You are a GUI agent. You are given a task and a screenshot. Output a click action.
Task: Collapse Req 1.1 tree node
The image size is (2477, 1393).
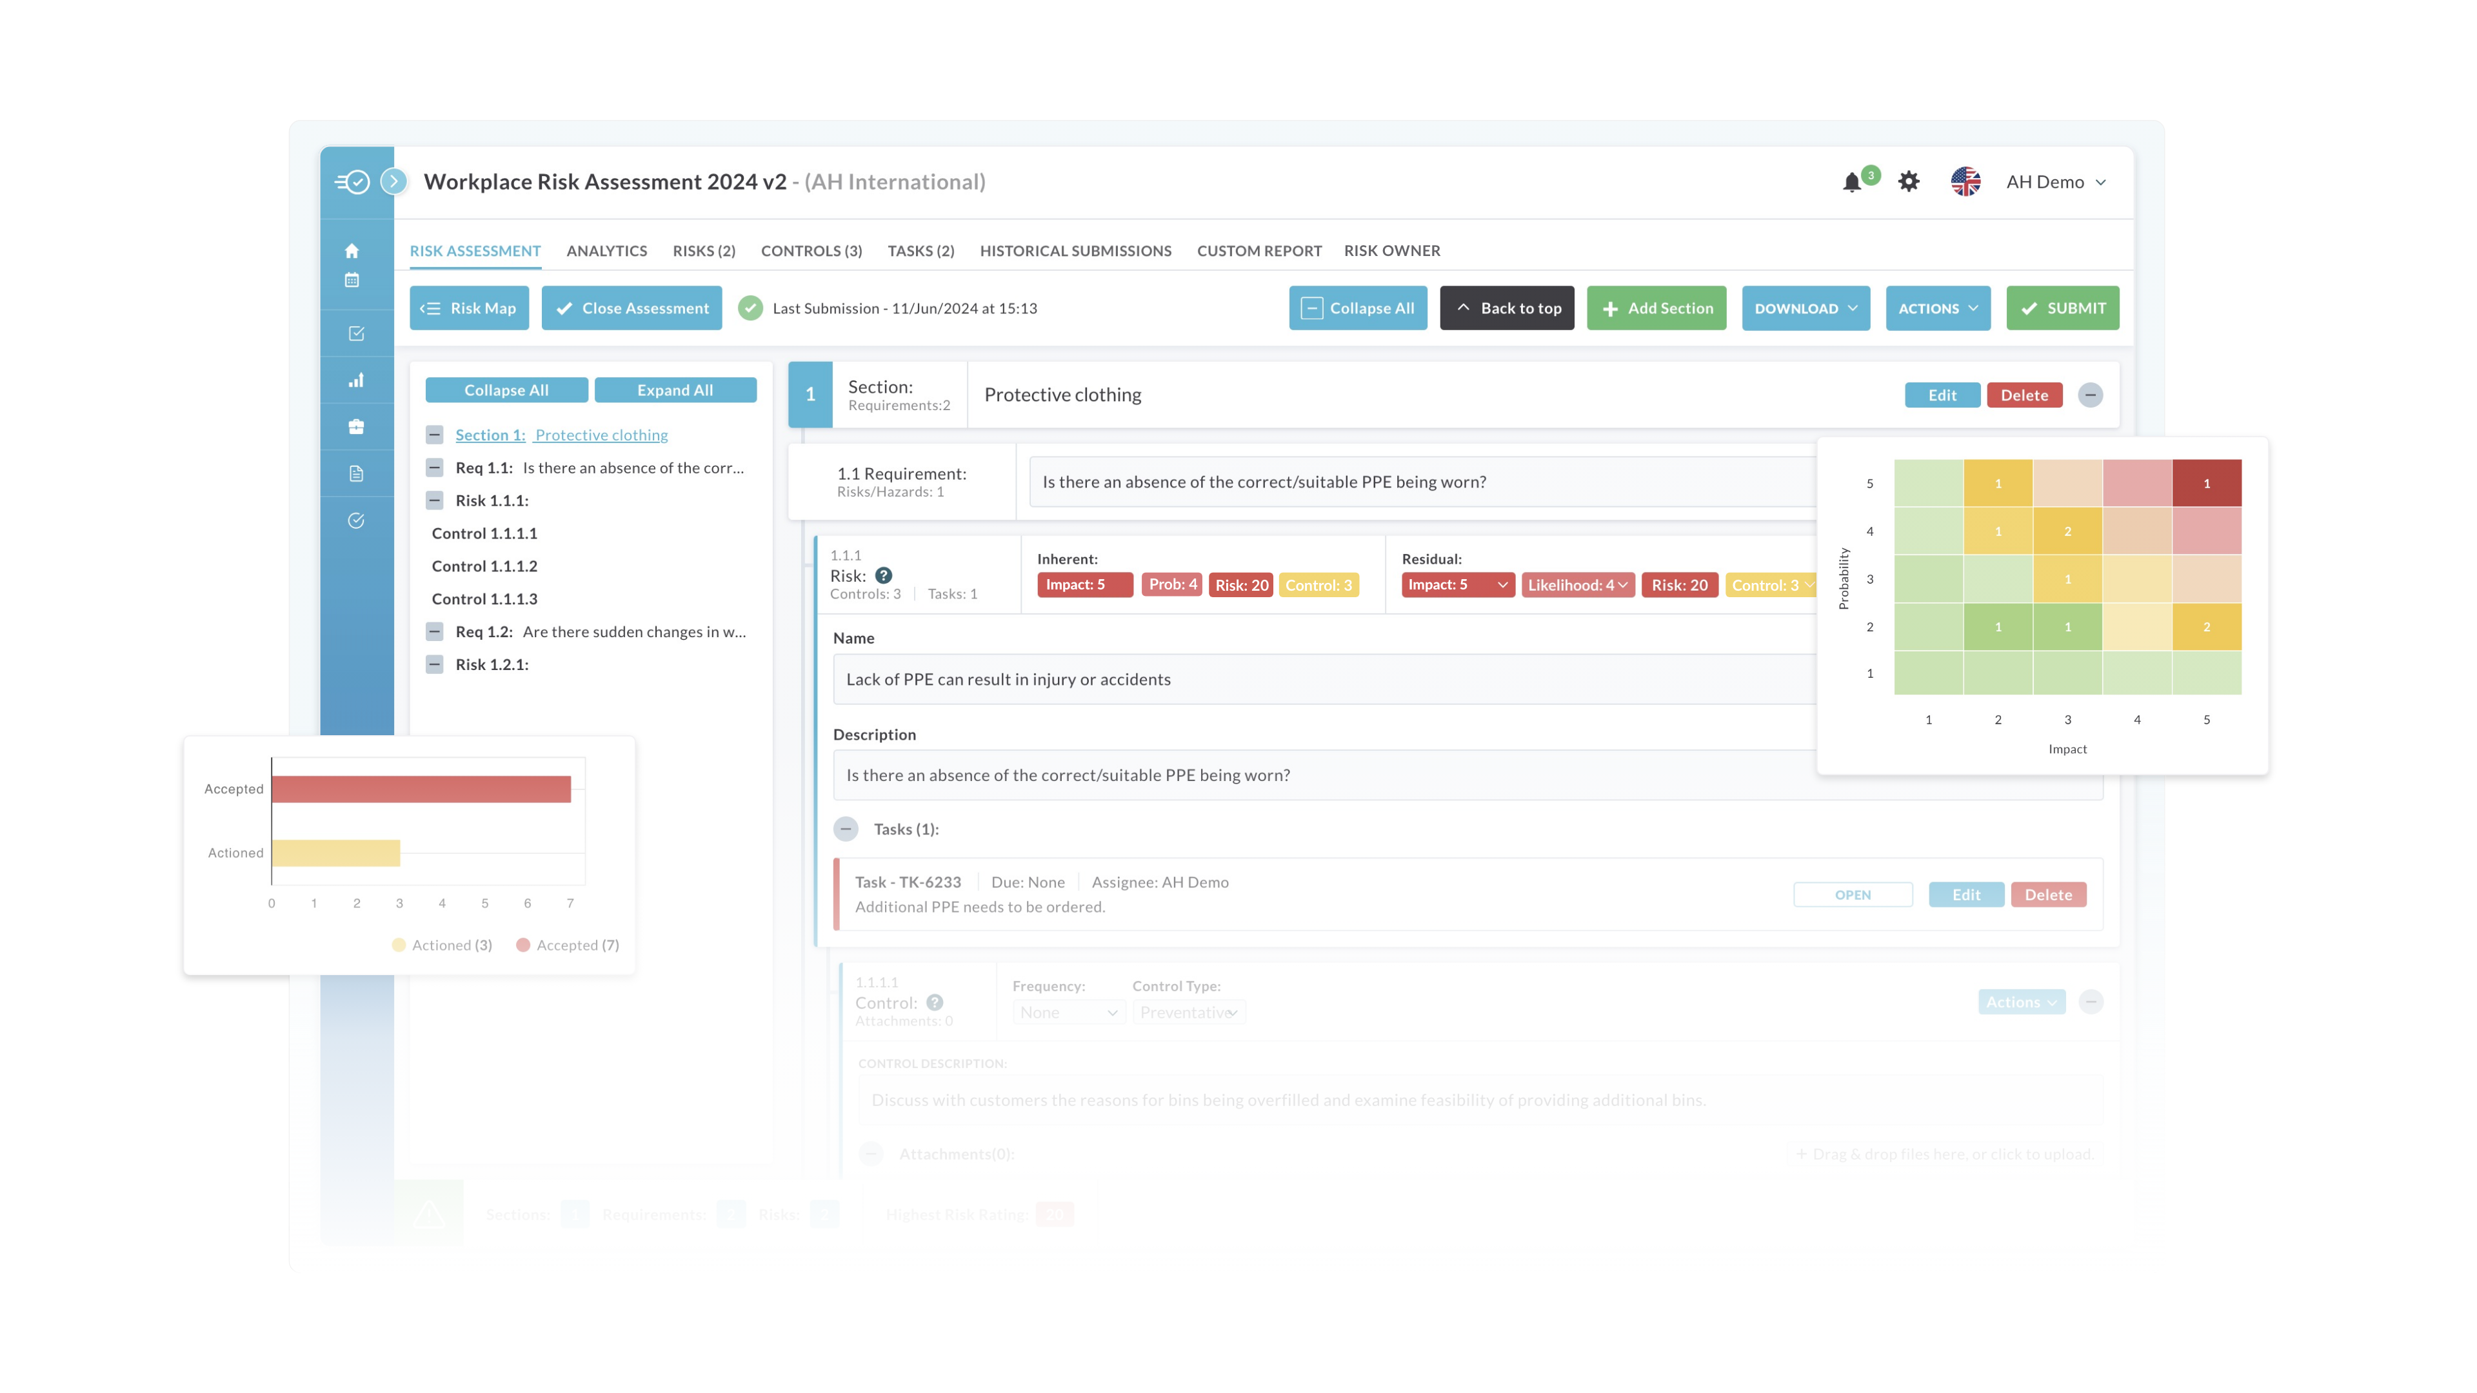point(435,467)
